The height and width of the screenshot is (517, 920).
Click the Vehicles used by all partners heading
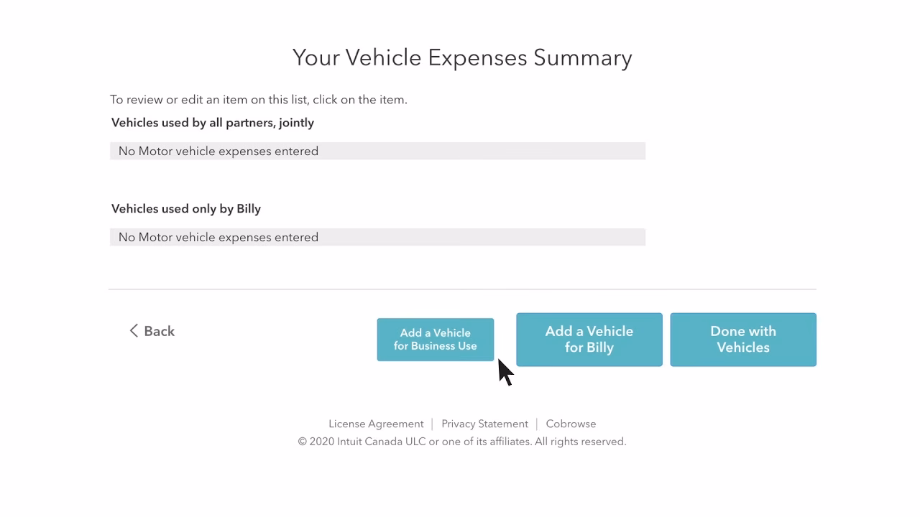(x=213, y=123)
